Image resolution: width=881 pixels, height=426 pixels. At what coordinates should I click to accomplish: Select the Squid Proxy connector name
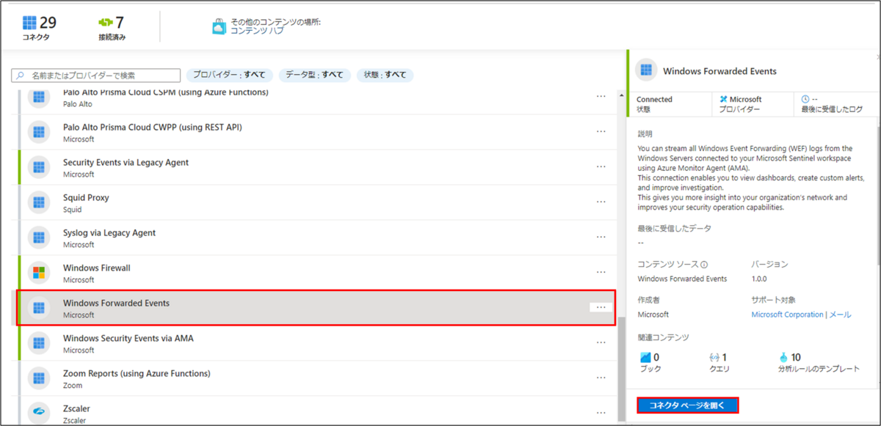pyautogui.click(x=86, y=197)
